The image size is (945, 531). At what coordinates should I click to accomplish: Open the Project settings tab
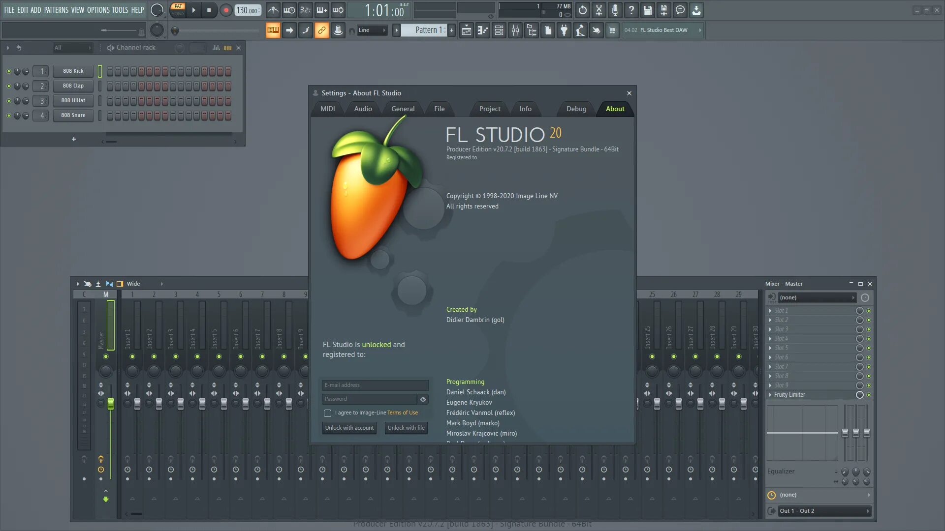(490, 109)
